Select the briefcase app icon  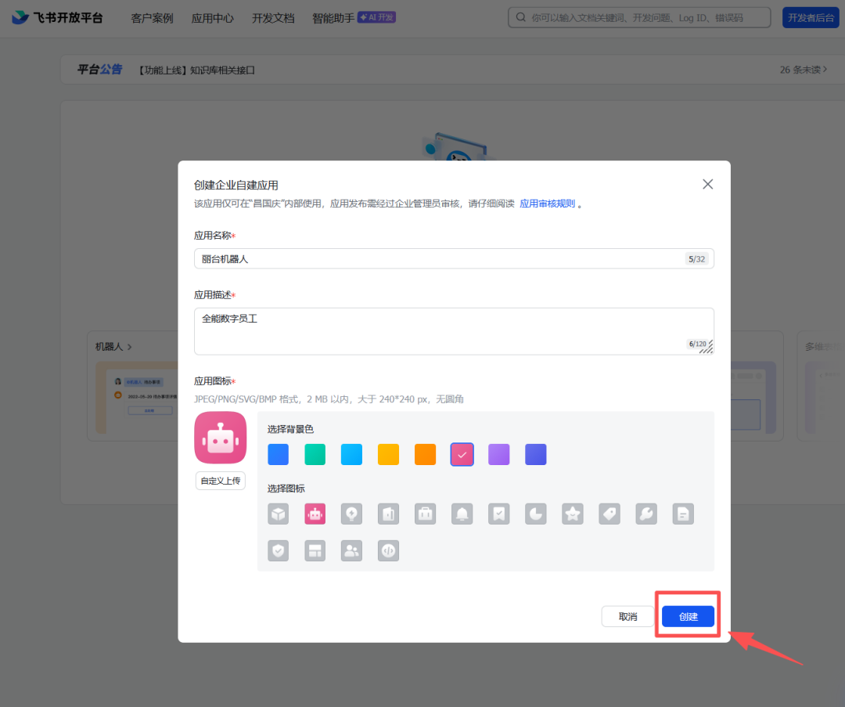point(425,514)
